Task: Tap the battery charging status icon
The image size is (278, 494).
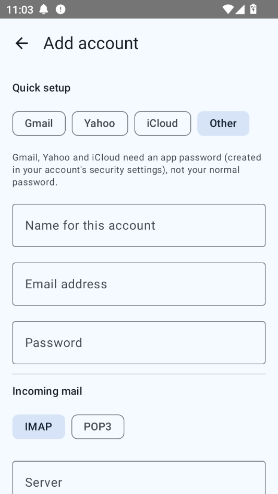Action: click(253, 9)
